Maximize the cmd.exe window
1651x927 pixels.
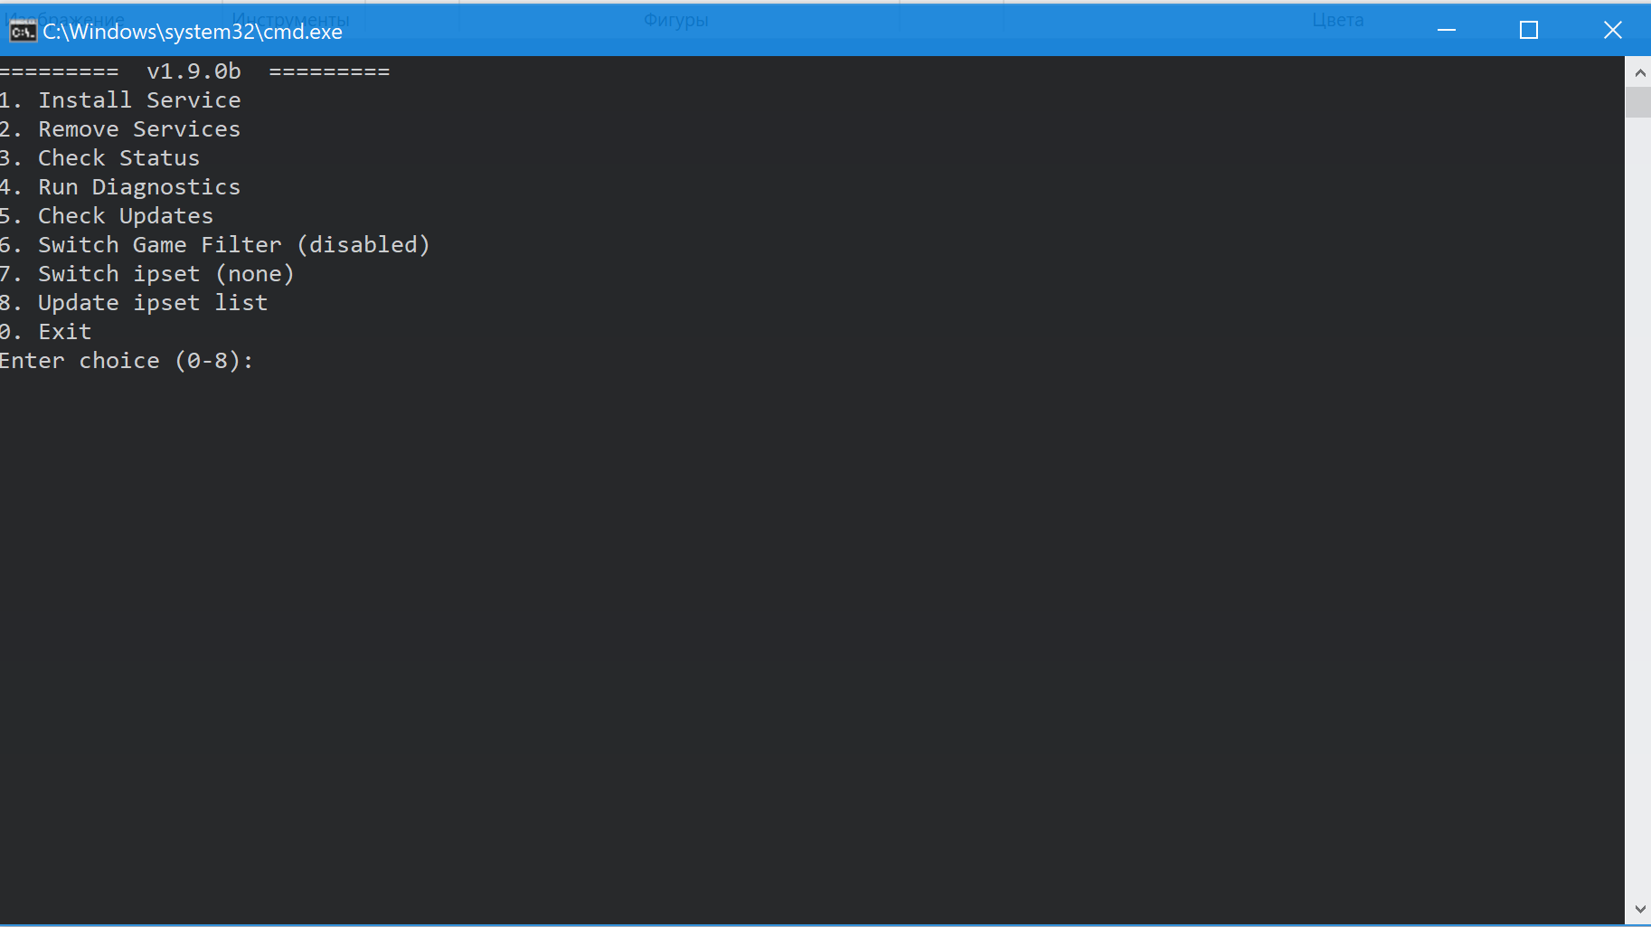coord(1529,30)
